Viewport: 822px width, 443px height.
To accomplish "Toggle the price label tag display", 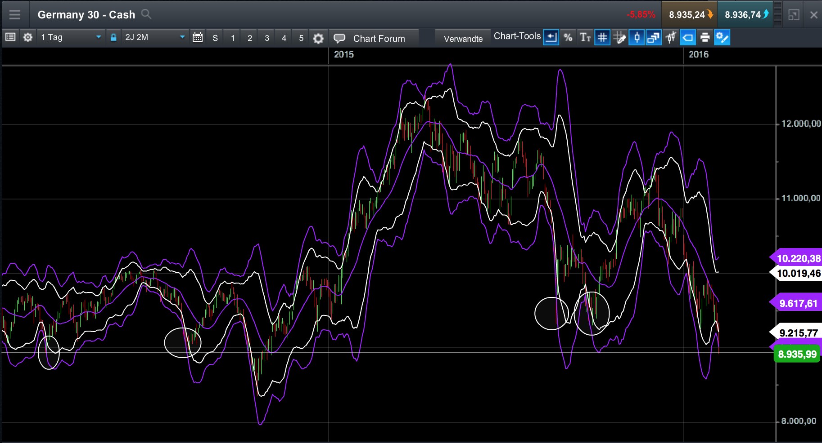I will pos(688,38).
